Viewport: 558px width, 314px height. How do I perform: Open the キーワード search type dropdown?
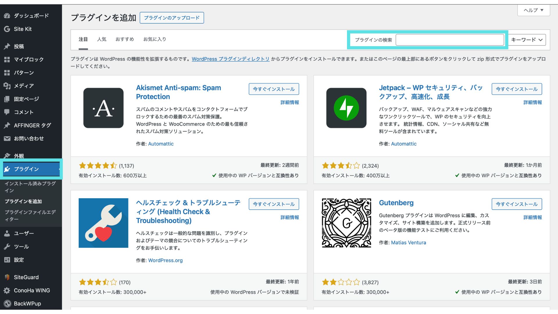(527, 40)
